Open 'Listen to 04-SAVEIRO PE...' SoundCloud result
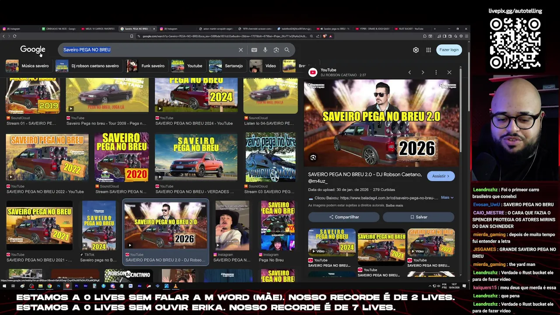560x315 pixels. tap(270, 96)
